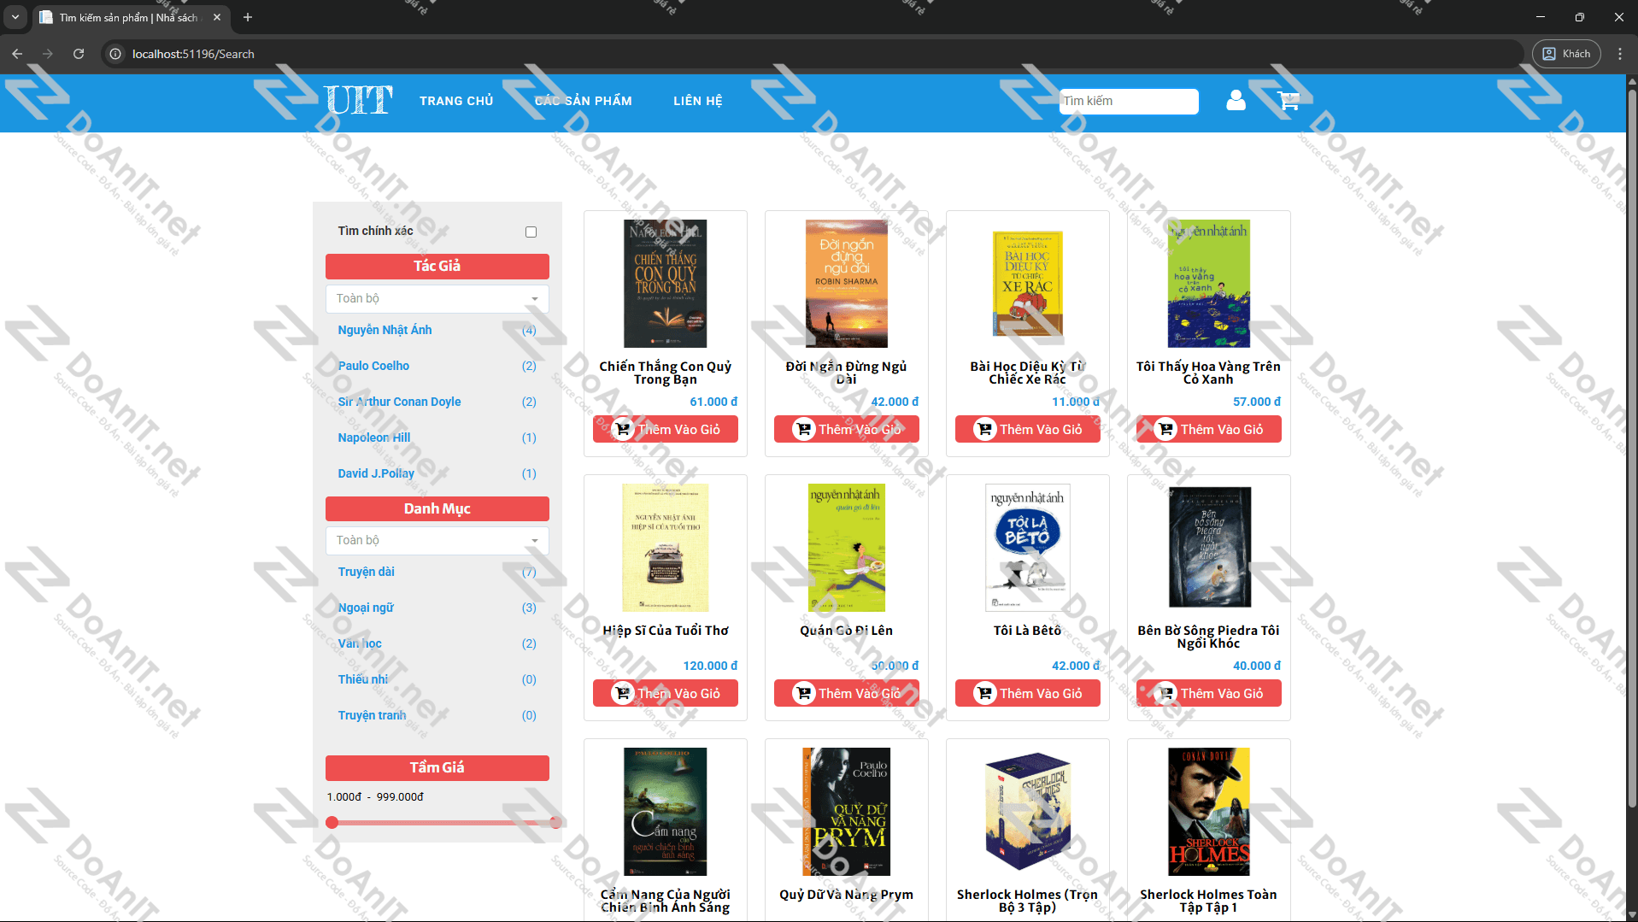Click the localhost address bar URL
The height and width of the screenshot is (922, 1638).
[x=193, y=54]
